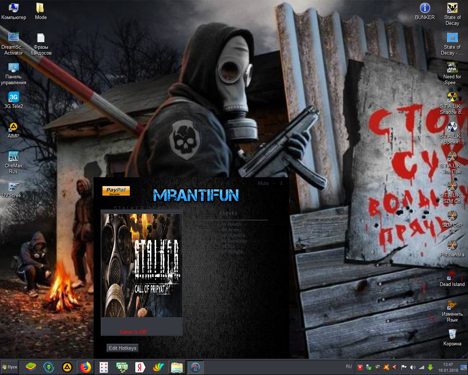
Task: Mute the MrAntiFun trainer sound
Action: 263,183
